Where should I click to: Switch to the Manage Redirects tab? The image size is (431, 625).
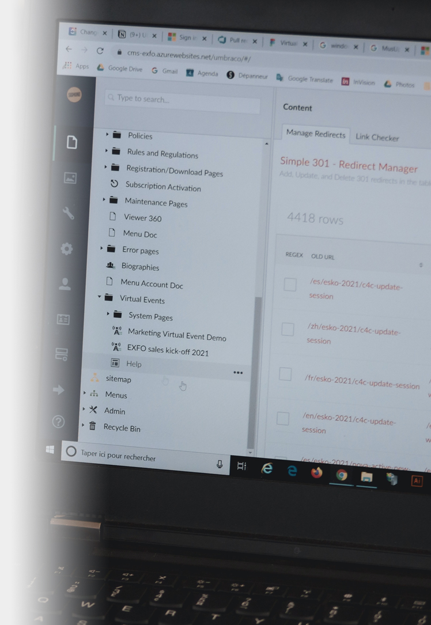coord(316,134)
